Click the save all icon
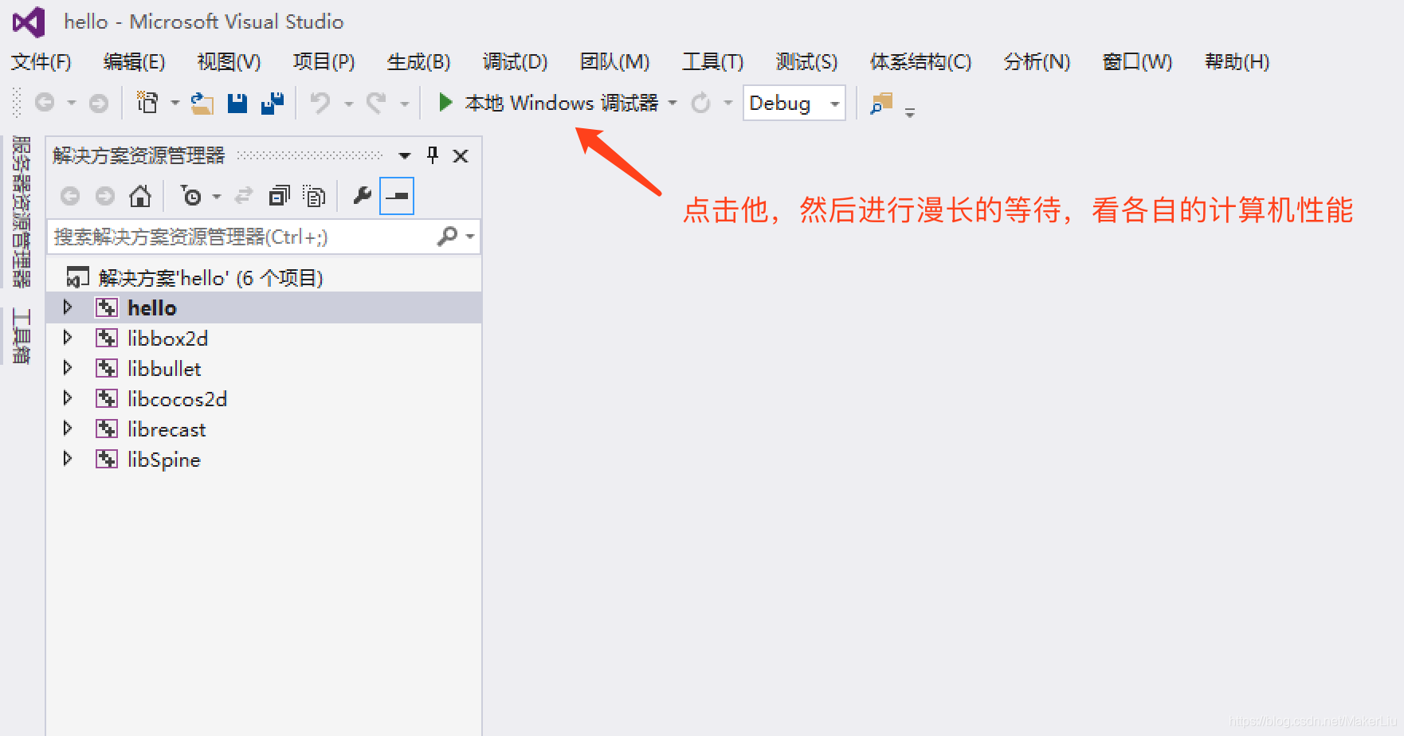This screenshot has height=736, width=1404. 273,104
